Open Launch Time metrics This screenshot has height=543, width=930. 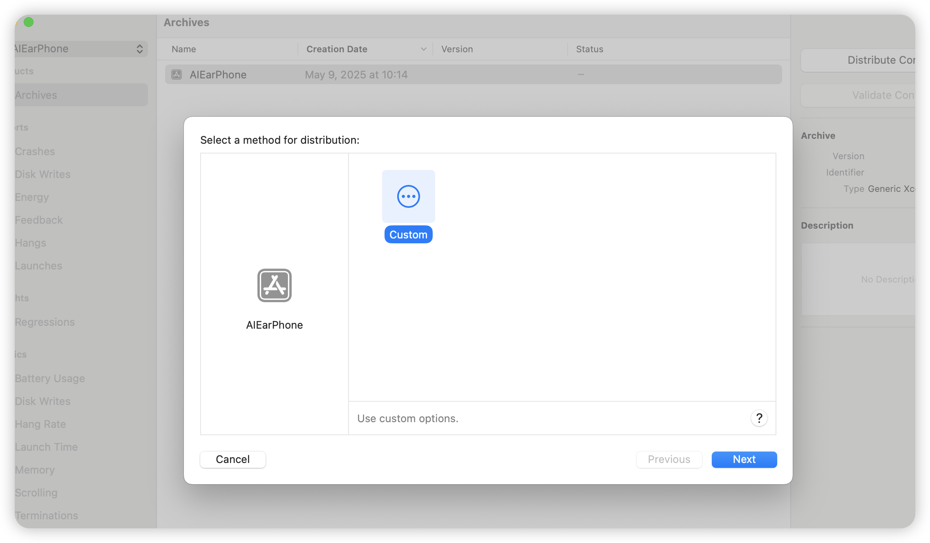pyautogui.click(x=46, y=447)
